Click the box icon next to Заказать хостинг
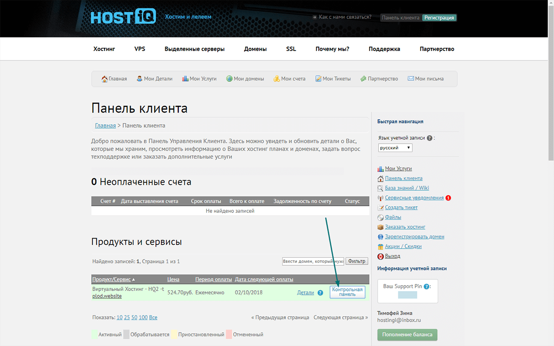554x346 pixels. (381, 227)
